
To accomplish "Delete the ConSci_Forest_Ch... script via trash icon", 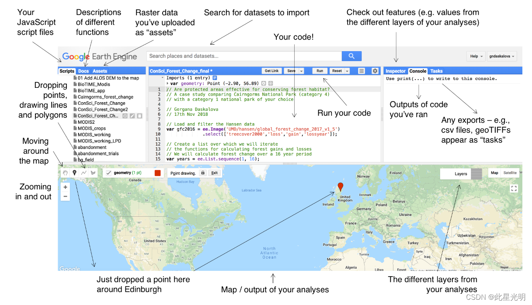I will pyautogui.click(x=139, y=116).
